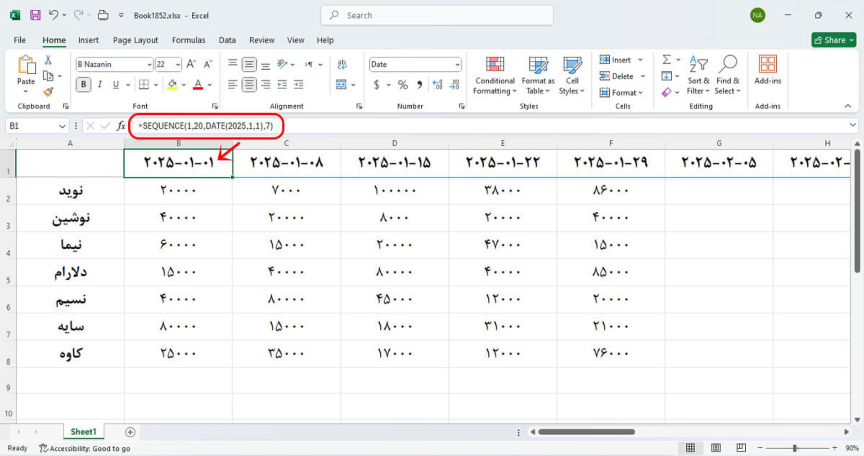Increase decimal places

(437, 84)
